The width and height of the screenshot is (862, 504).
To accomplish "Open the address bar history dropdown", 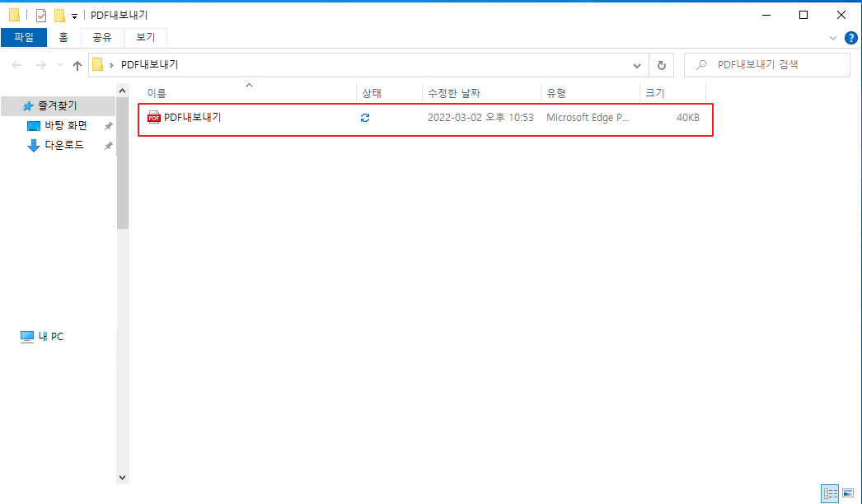I will pyautogui.click(x=636, y=64).
